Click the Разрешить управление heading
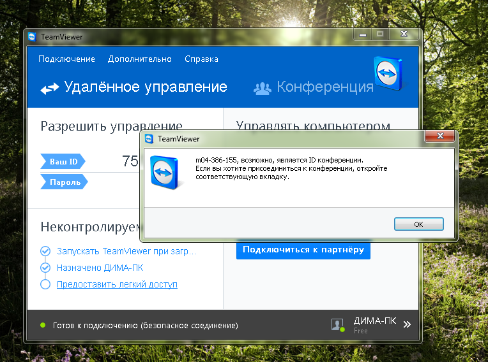488x362 pixels. pyautogui.click(x=111, y=126)
